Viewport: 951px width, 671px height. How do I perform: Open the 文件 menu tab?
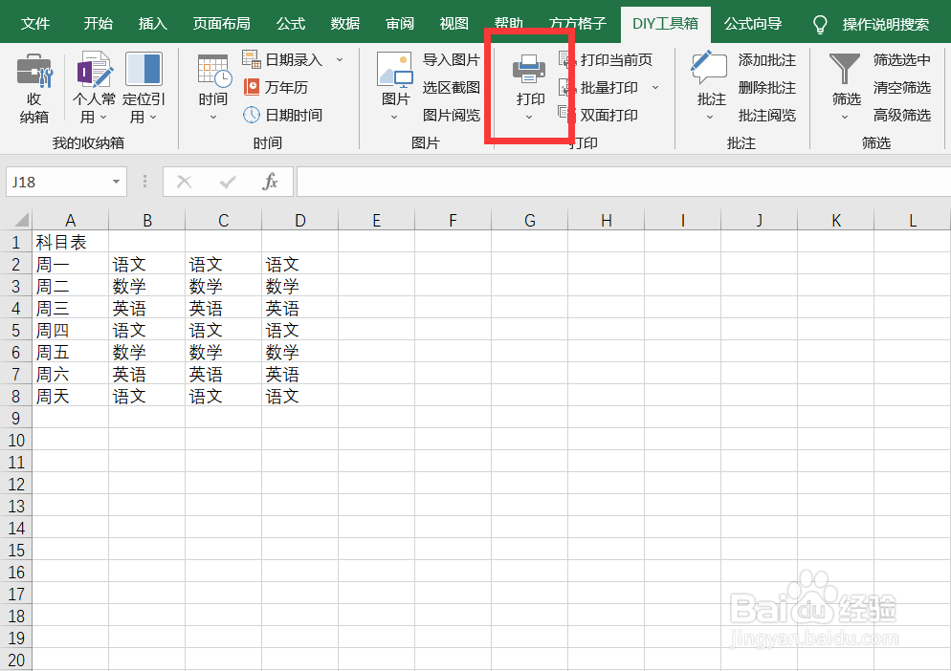click(35, 24)
